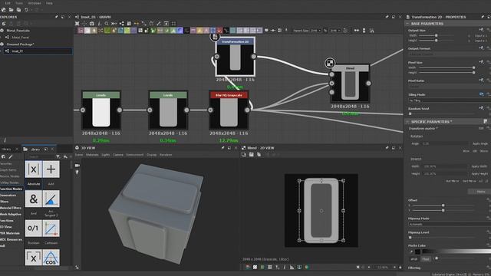
Task: Open Random Seed inheritance method menu
Action: tap(482, 108)
